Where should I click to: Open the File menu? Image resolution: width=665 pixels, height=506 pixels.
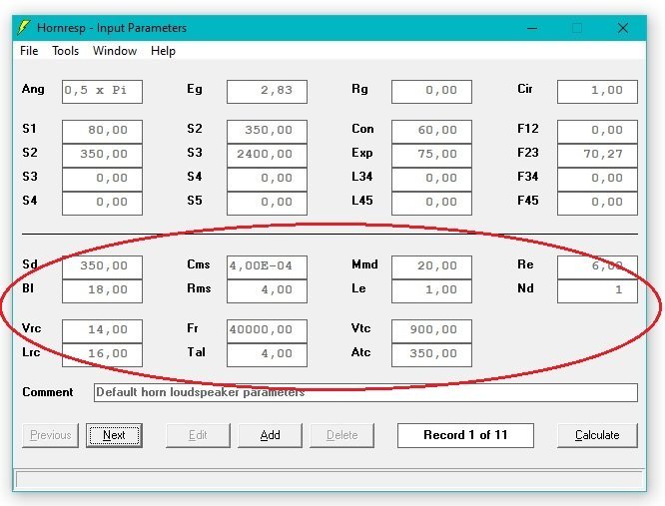(x=29, y=51)
